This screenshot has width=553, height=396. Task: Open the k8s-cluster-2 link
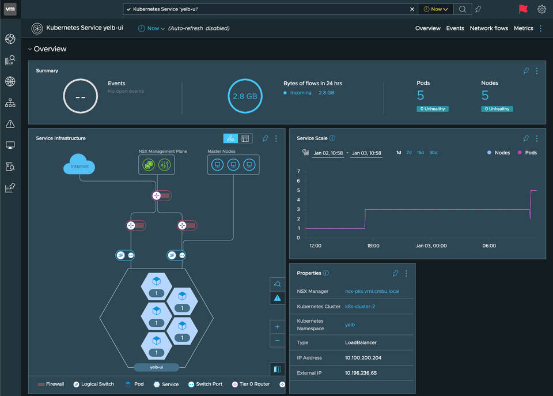pos(359,307)
